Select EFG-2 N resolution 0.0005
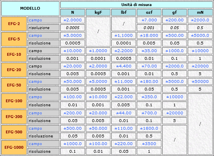 [x=72, y=28]
